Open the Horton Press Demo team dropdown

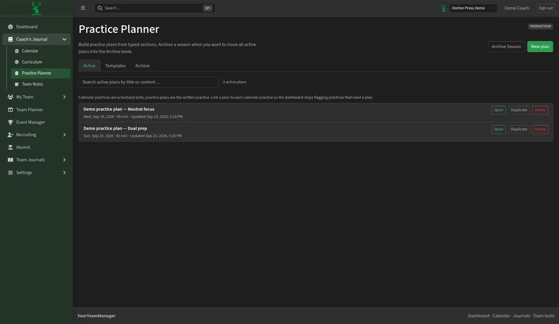click(x=473, y=8)
